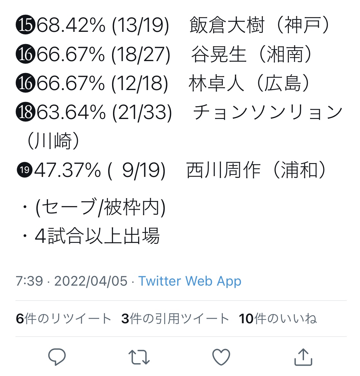The image size is (360, 376).
Task: Tap the 47.37% ( 9/19) statistic
Action: (100, 170)
